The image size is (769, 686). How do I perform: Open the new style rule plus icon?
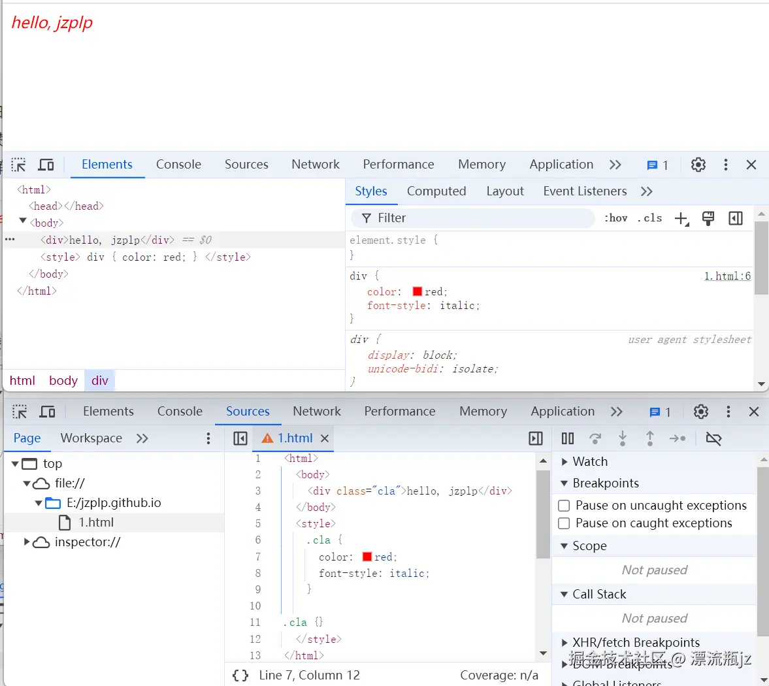tap(681, 218)
